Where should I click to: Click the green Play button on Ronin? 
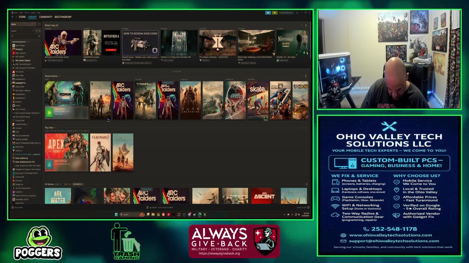[x=49, y=113]
